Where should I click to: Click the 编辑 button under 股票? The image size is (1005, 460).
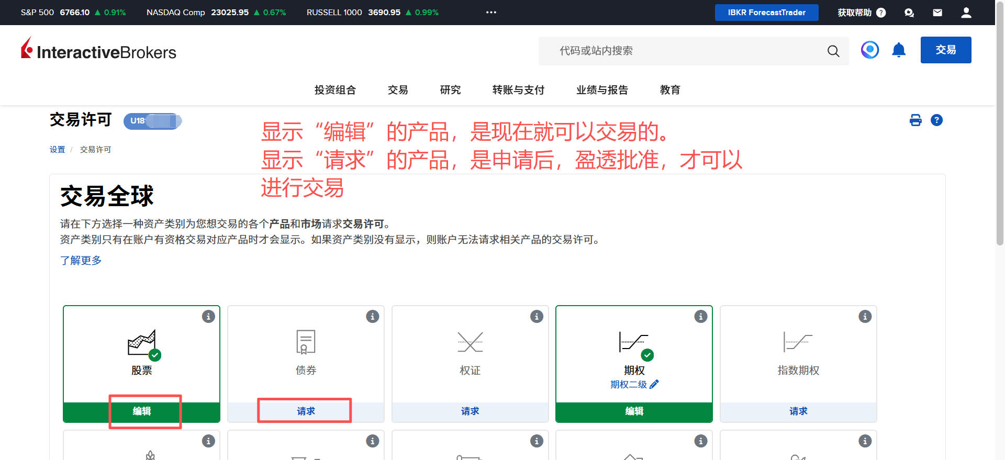click(141, 411)
